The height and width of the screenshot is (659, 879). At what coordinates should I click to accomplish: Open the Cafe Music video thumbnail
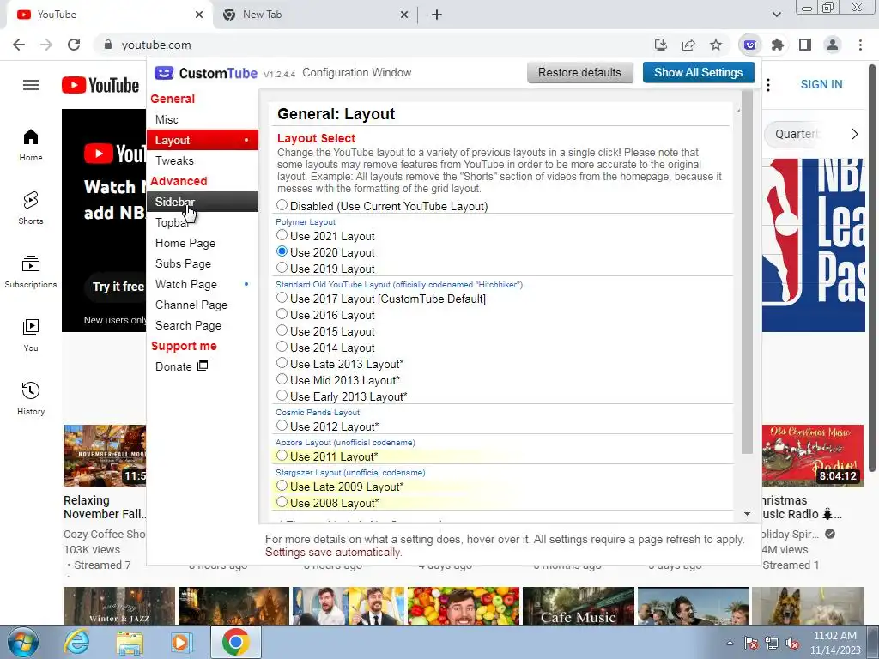click(x=578, y=606)
